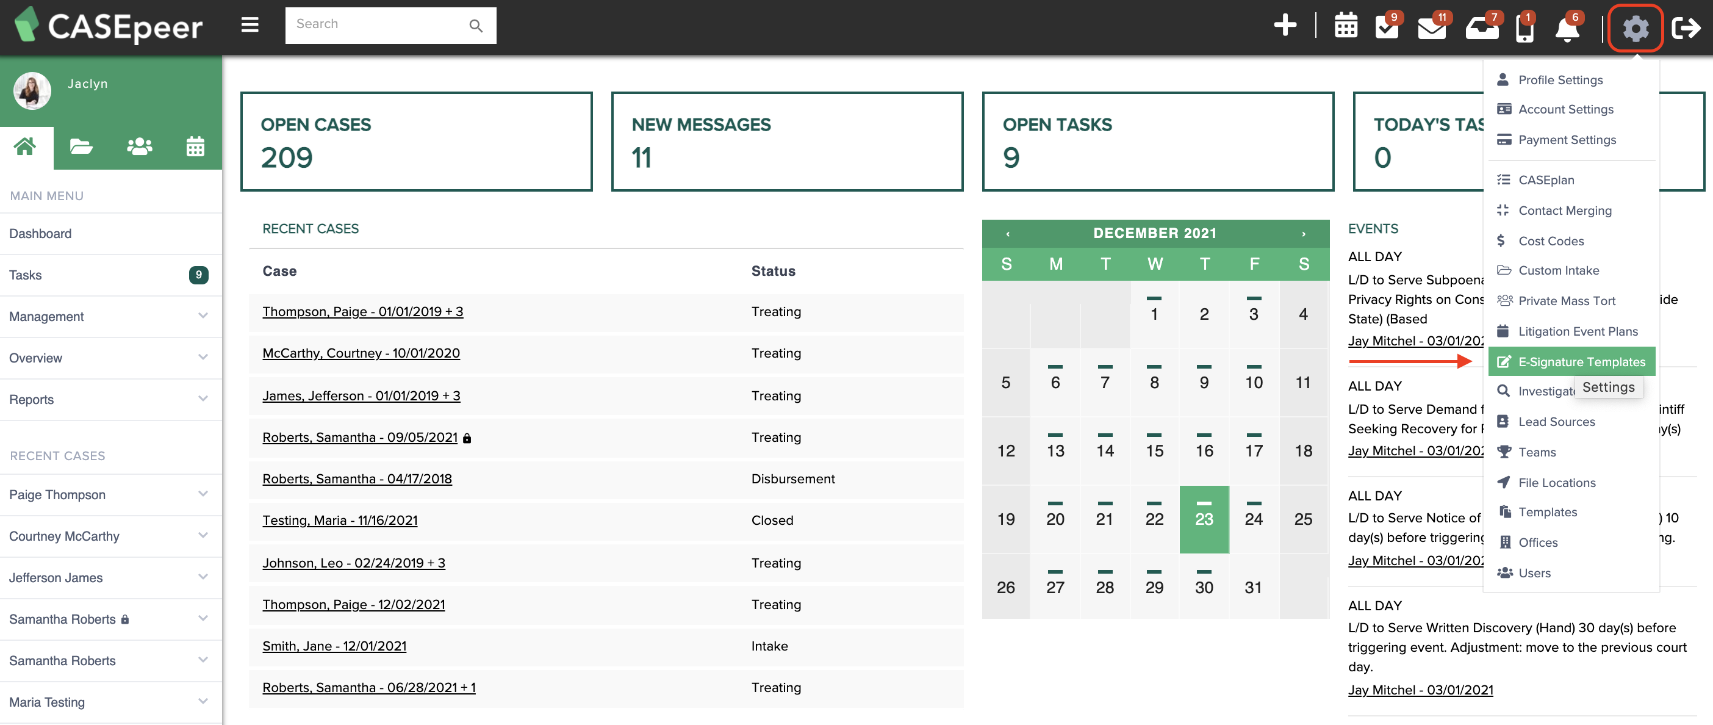Open tasks checkmark icon with badge 9

click(1388, 27)
